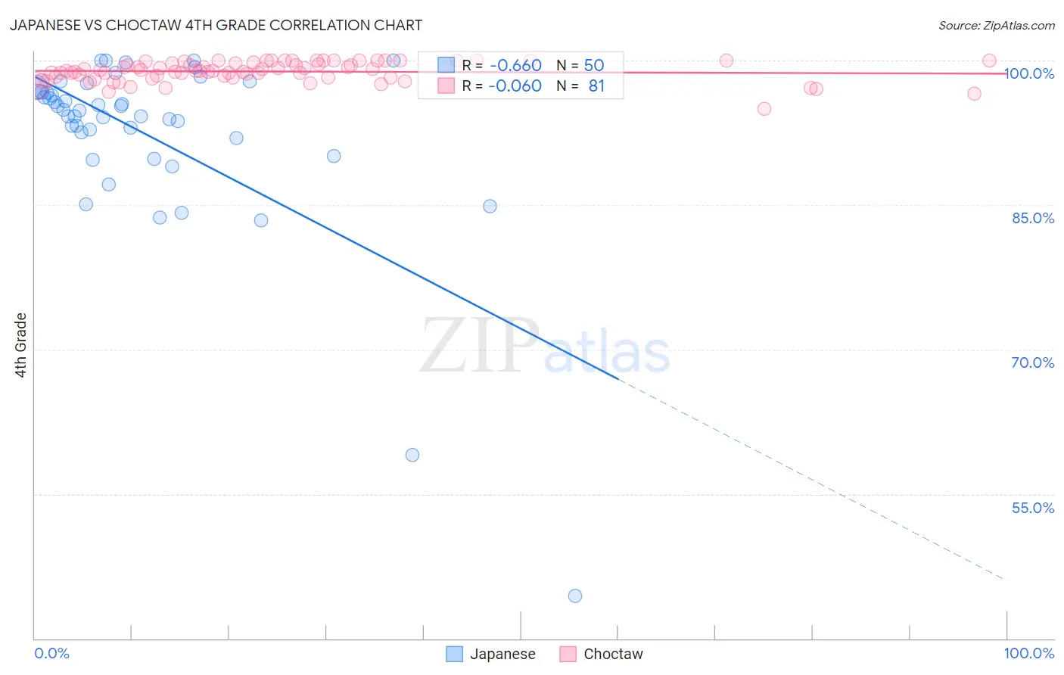Image resolution: width=1064 pixels, height=675 pixels.
Task: Click the pink swatch beside R = -0.060
Action: click(446, 86)
